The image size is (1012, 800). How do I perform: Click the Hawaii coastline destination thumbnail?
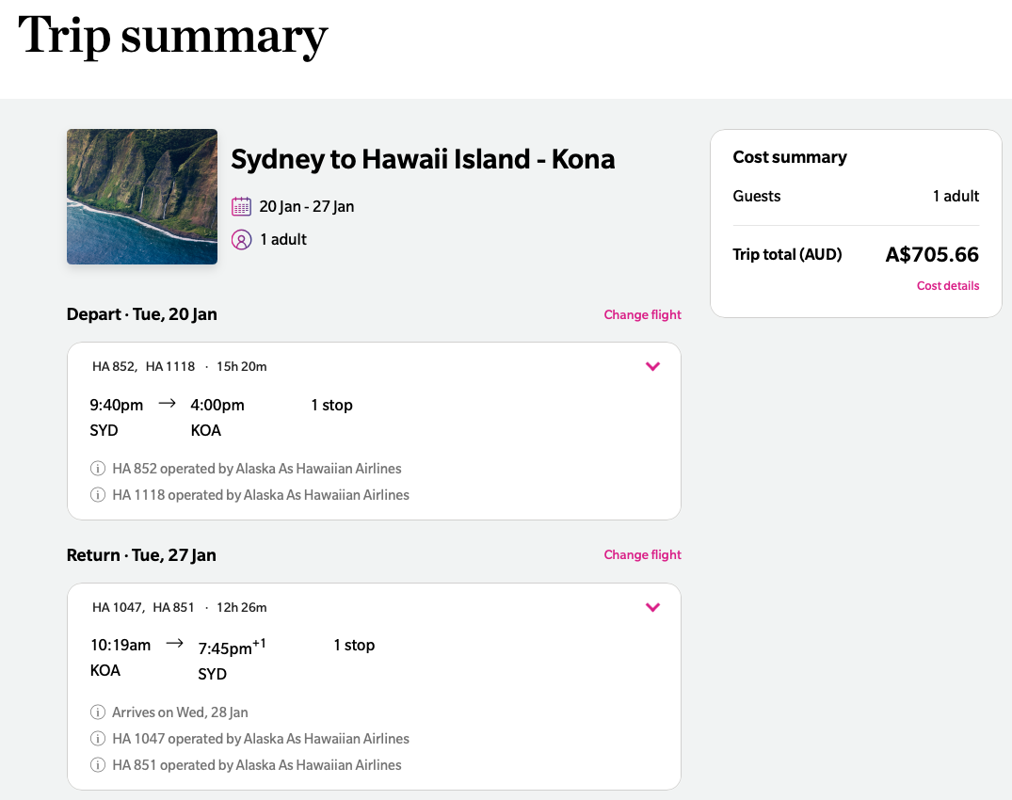[x=141, y=196]
